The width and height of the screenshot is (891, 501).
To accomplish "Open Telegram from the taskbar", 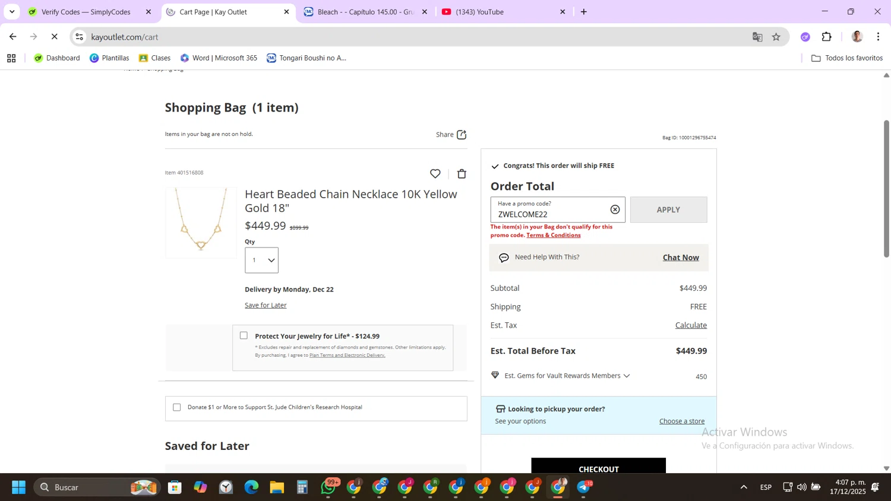I will (x=584, y=487).
